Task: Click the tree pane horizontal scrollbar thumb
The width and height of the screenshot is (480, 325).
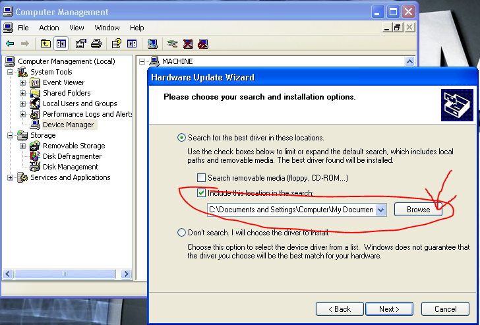Action: [65, 274]
